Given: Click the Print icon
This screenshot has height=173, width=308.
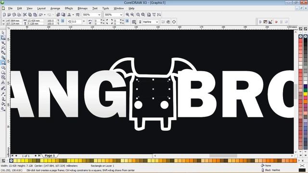Looking at the screenshot, I should (19, 15).
